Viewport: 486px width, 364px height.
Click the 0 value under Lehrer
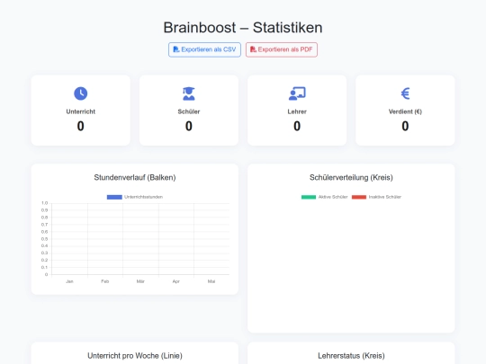(x=297, y=126)
